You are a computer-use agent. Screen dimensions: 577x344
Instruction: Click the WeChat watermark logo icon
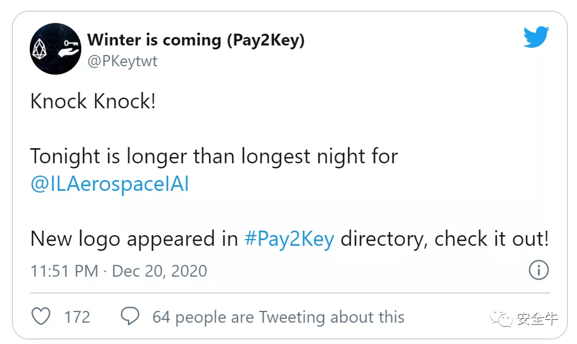(501, 319)
